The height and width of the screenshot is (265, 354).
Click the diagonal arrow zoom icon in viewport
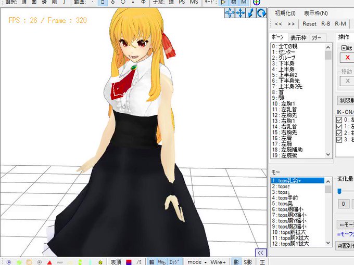click(251, 13)
